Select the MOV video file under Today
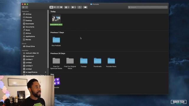 point(56,20)
